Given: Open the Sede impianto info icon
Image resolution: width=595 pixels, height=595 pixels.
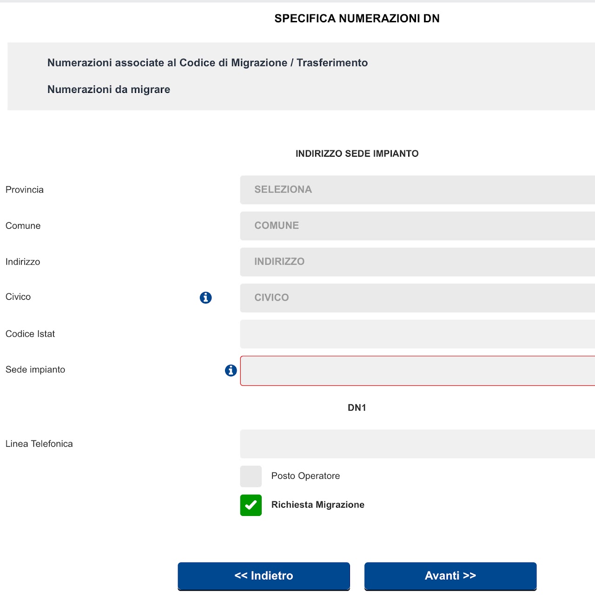Looking at the screenshot, I should [x=231, y=370].
